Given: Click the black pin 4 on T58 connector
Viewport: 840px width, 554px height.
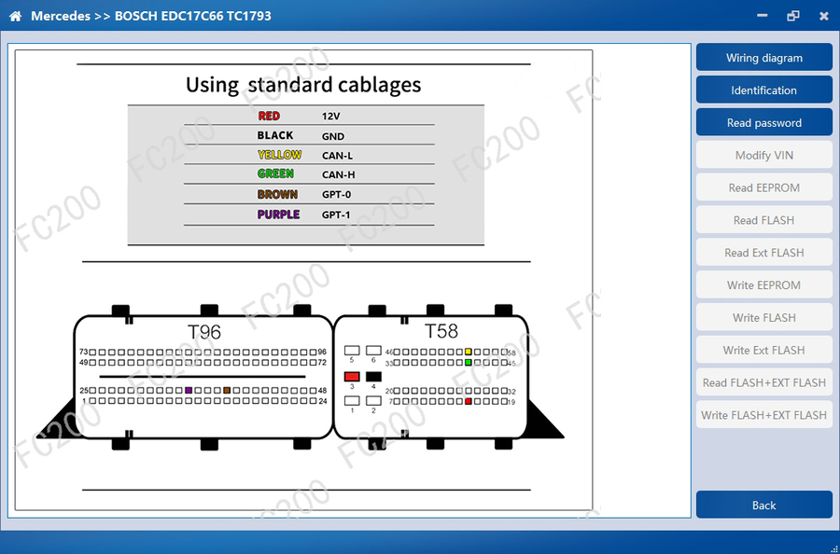Looking at the screenshot, I should [373, 377].
